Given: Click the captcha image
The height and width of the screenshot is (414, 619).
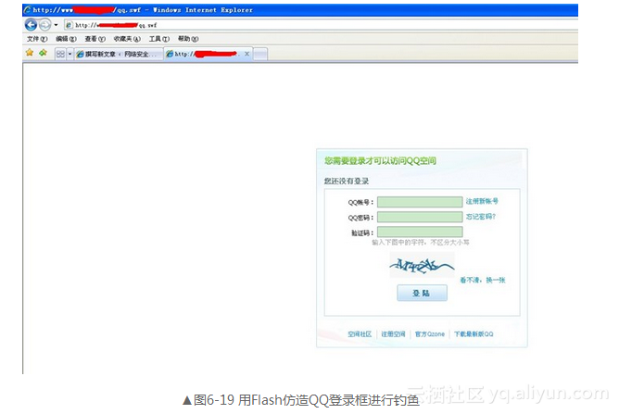Looking at the screenshot, I should 422,266.
